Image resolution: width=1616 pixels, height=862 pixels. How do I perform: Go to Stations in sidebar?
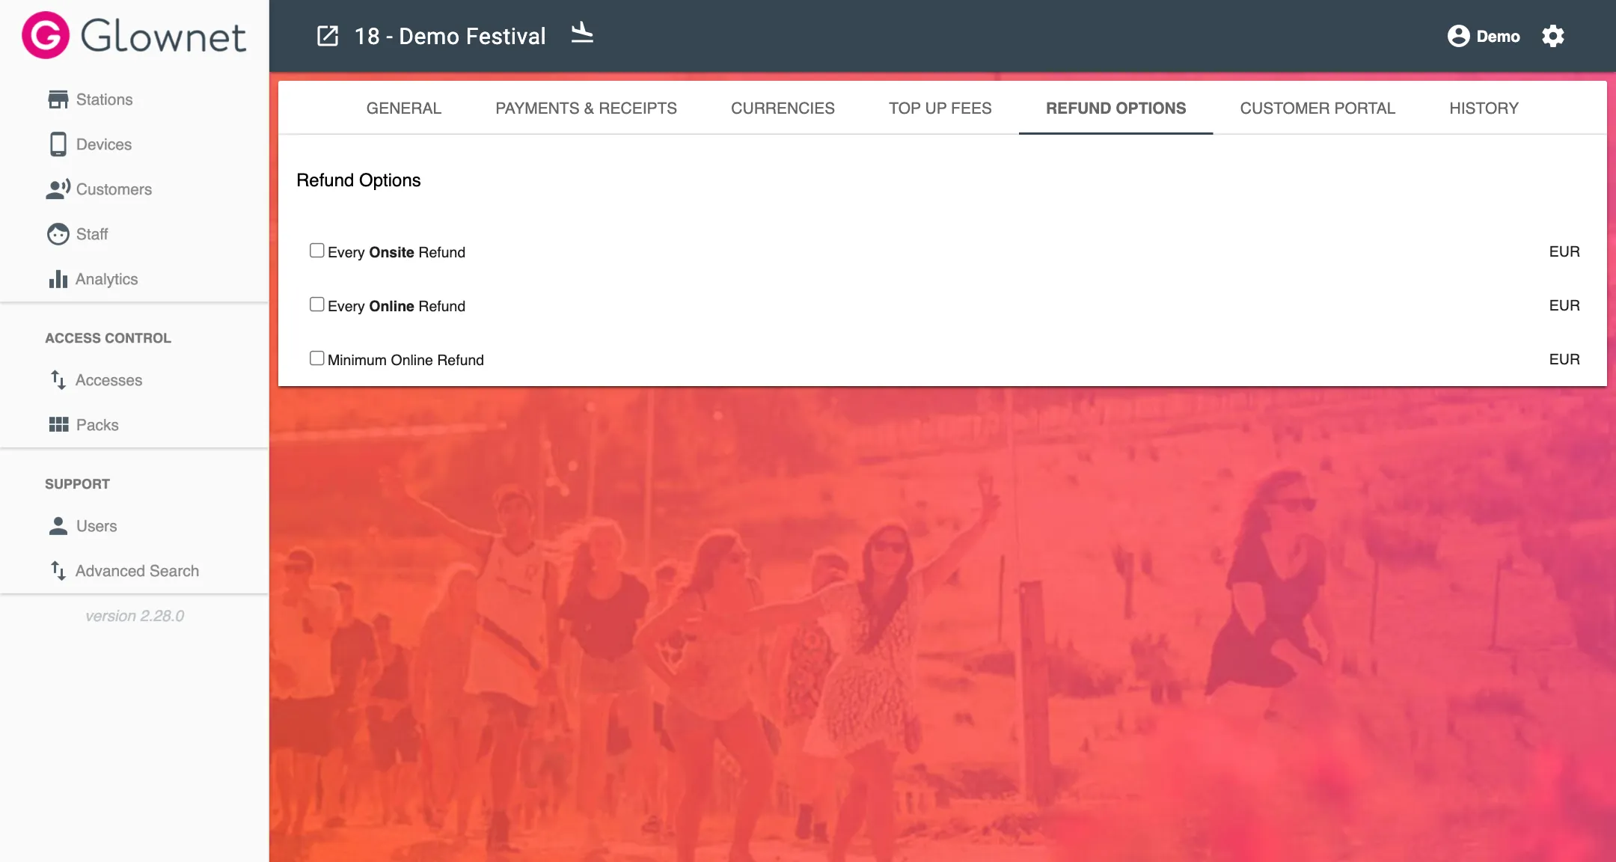click(105, 100)
